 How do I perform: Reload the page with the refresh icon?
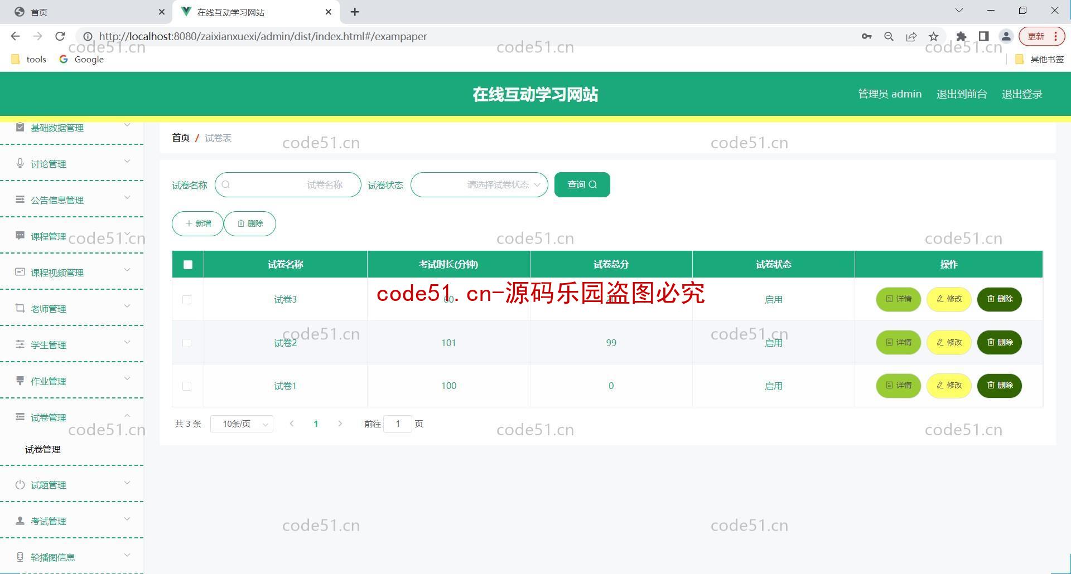click(x=60, y=36)
